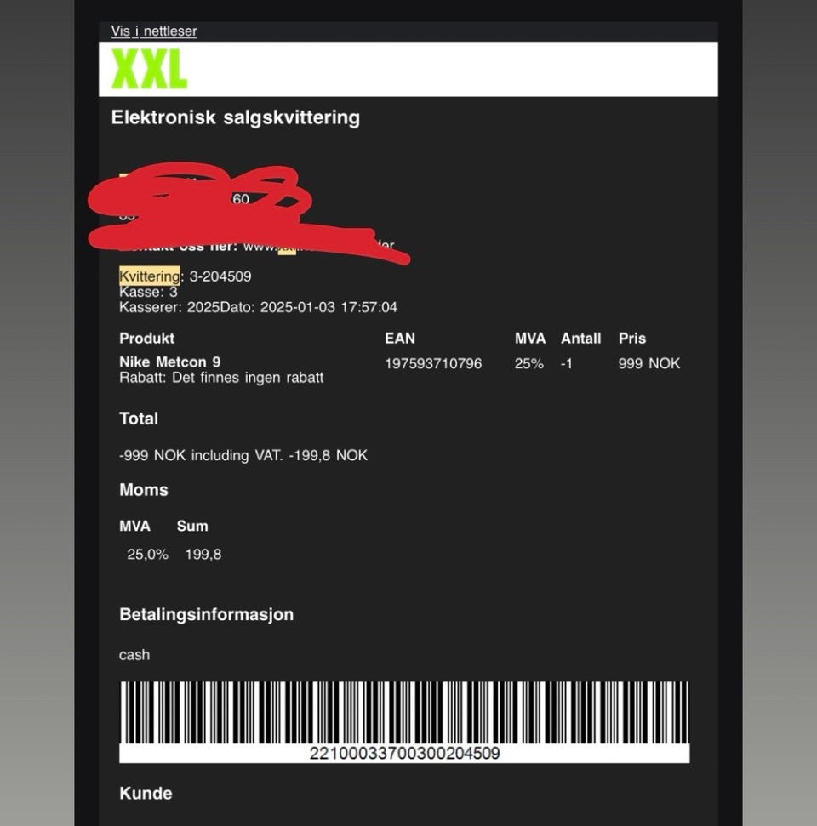
Task: Click the 'Antall' column header
Action: point(581,339)
